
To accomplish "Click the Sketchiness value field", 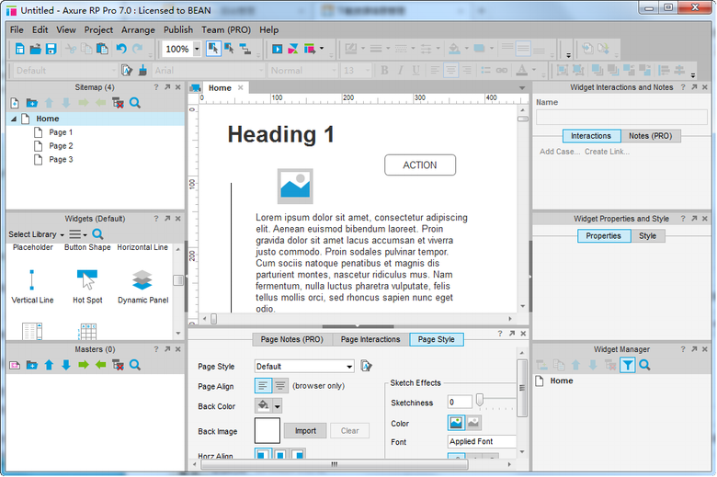I will (x=460, y=402).
